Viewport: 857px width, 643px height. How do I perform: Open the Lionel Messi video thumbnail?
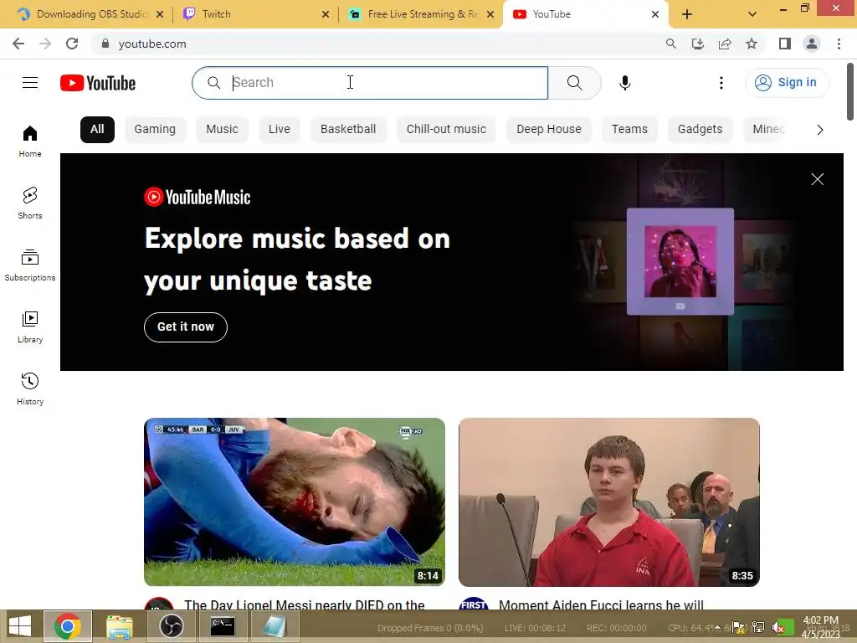pyautogui.click(x=295, y=502)
